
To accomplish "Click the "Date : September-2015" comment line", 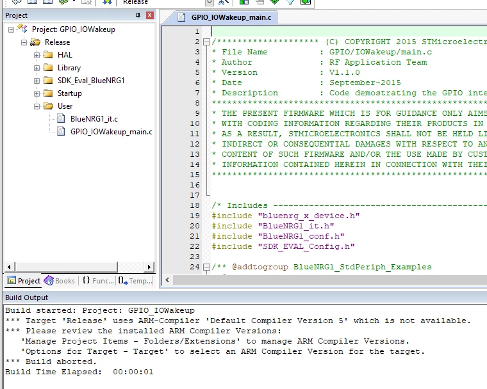I will point(306,83).
